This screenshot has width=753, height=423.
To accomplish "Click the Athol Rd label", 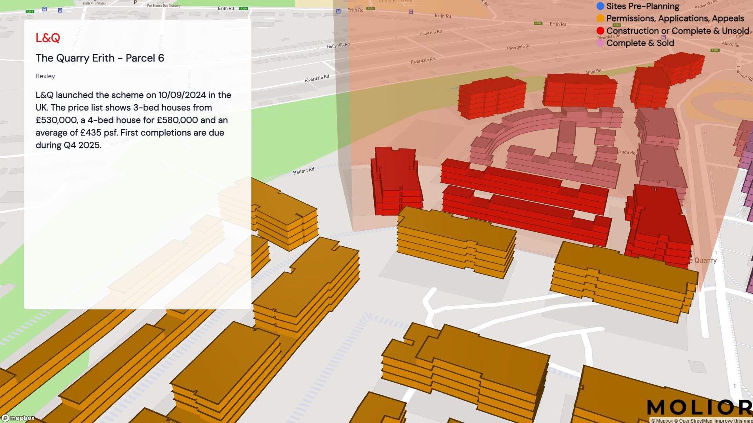I will click(x=593, y=72).
